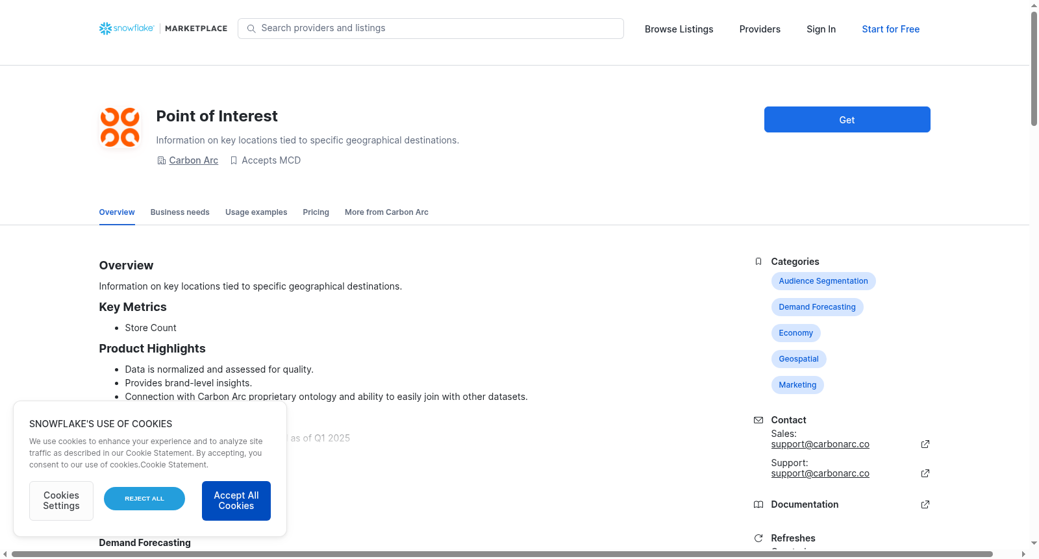Viewport: 1039px width, 559px height.
Task: Click the scroll up arrow of the page scrollbar
Action: click(x=1034, y=5)
